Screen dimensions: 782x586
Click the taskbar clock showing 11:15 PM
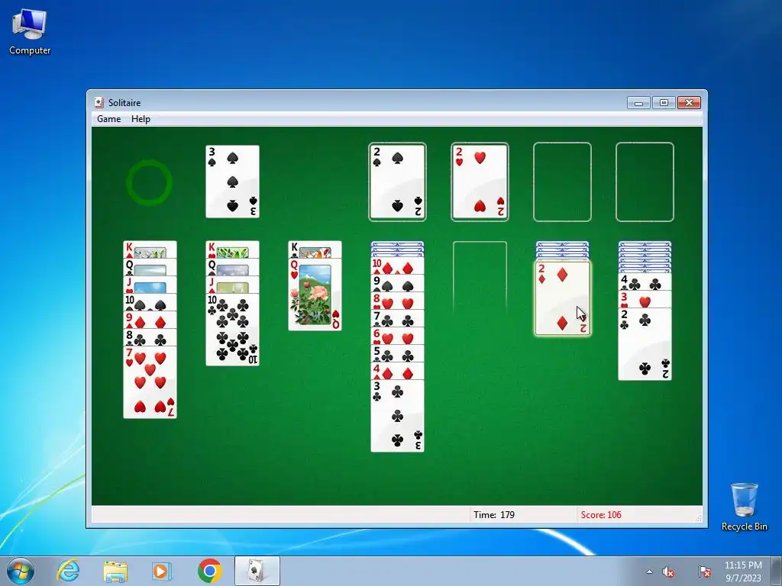point(743,572)
